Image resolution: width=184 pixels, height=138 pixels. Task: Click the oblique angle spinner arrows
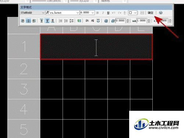click(x=128, y=21)
